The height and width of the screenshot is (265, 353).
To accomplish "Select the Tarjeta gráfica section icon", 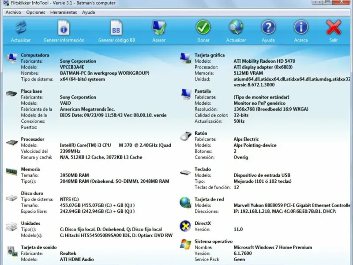I will point(185,58).
